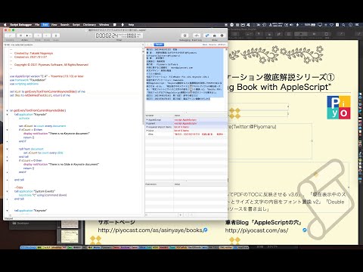363x272 pixels.
Task: Toggle the first Show pane button
Action: [x=207, y=36]
